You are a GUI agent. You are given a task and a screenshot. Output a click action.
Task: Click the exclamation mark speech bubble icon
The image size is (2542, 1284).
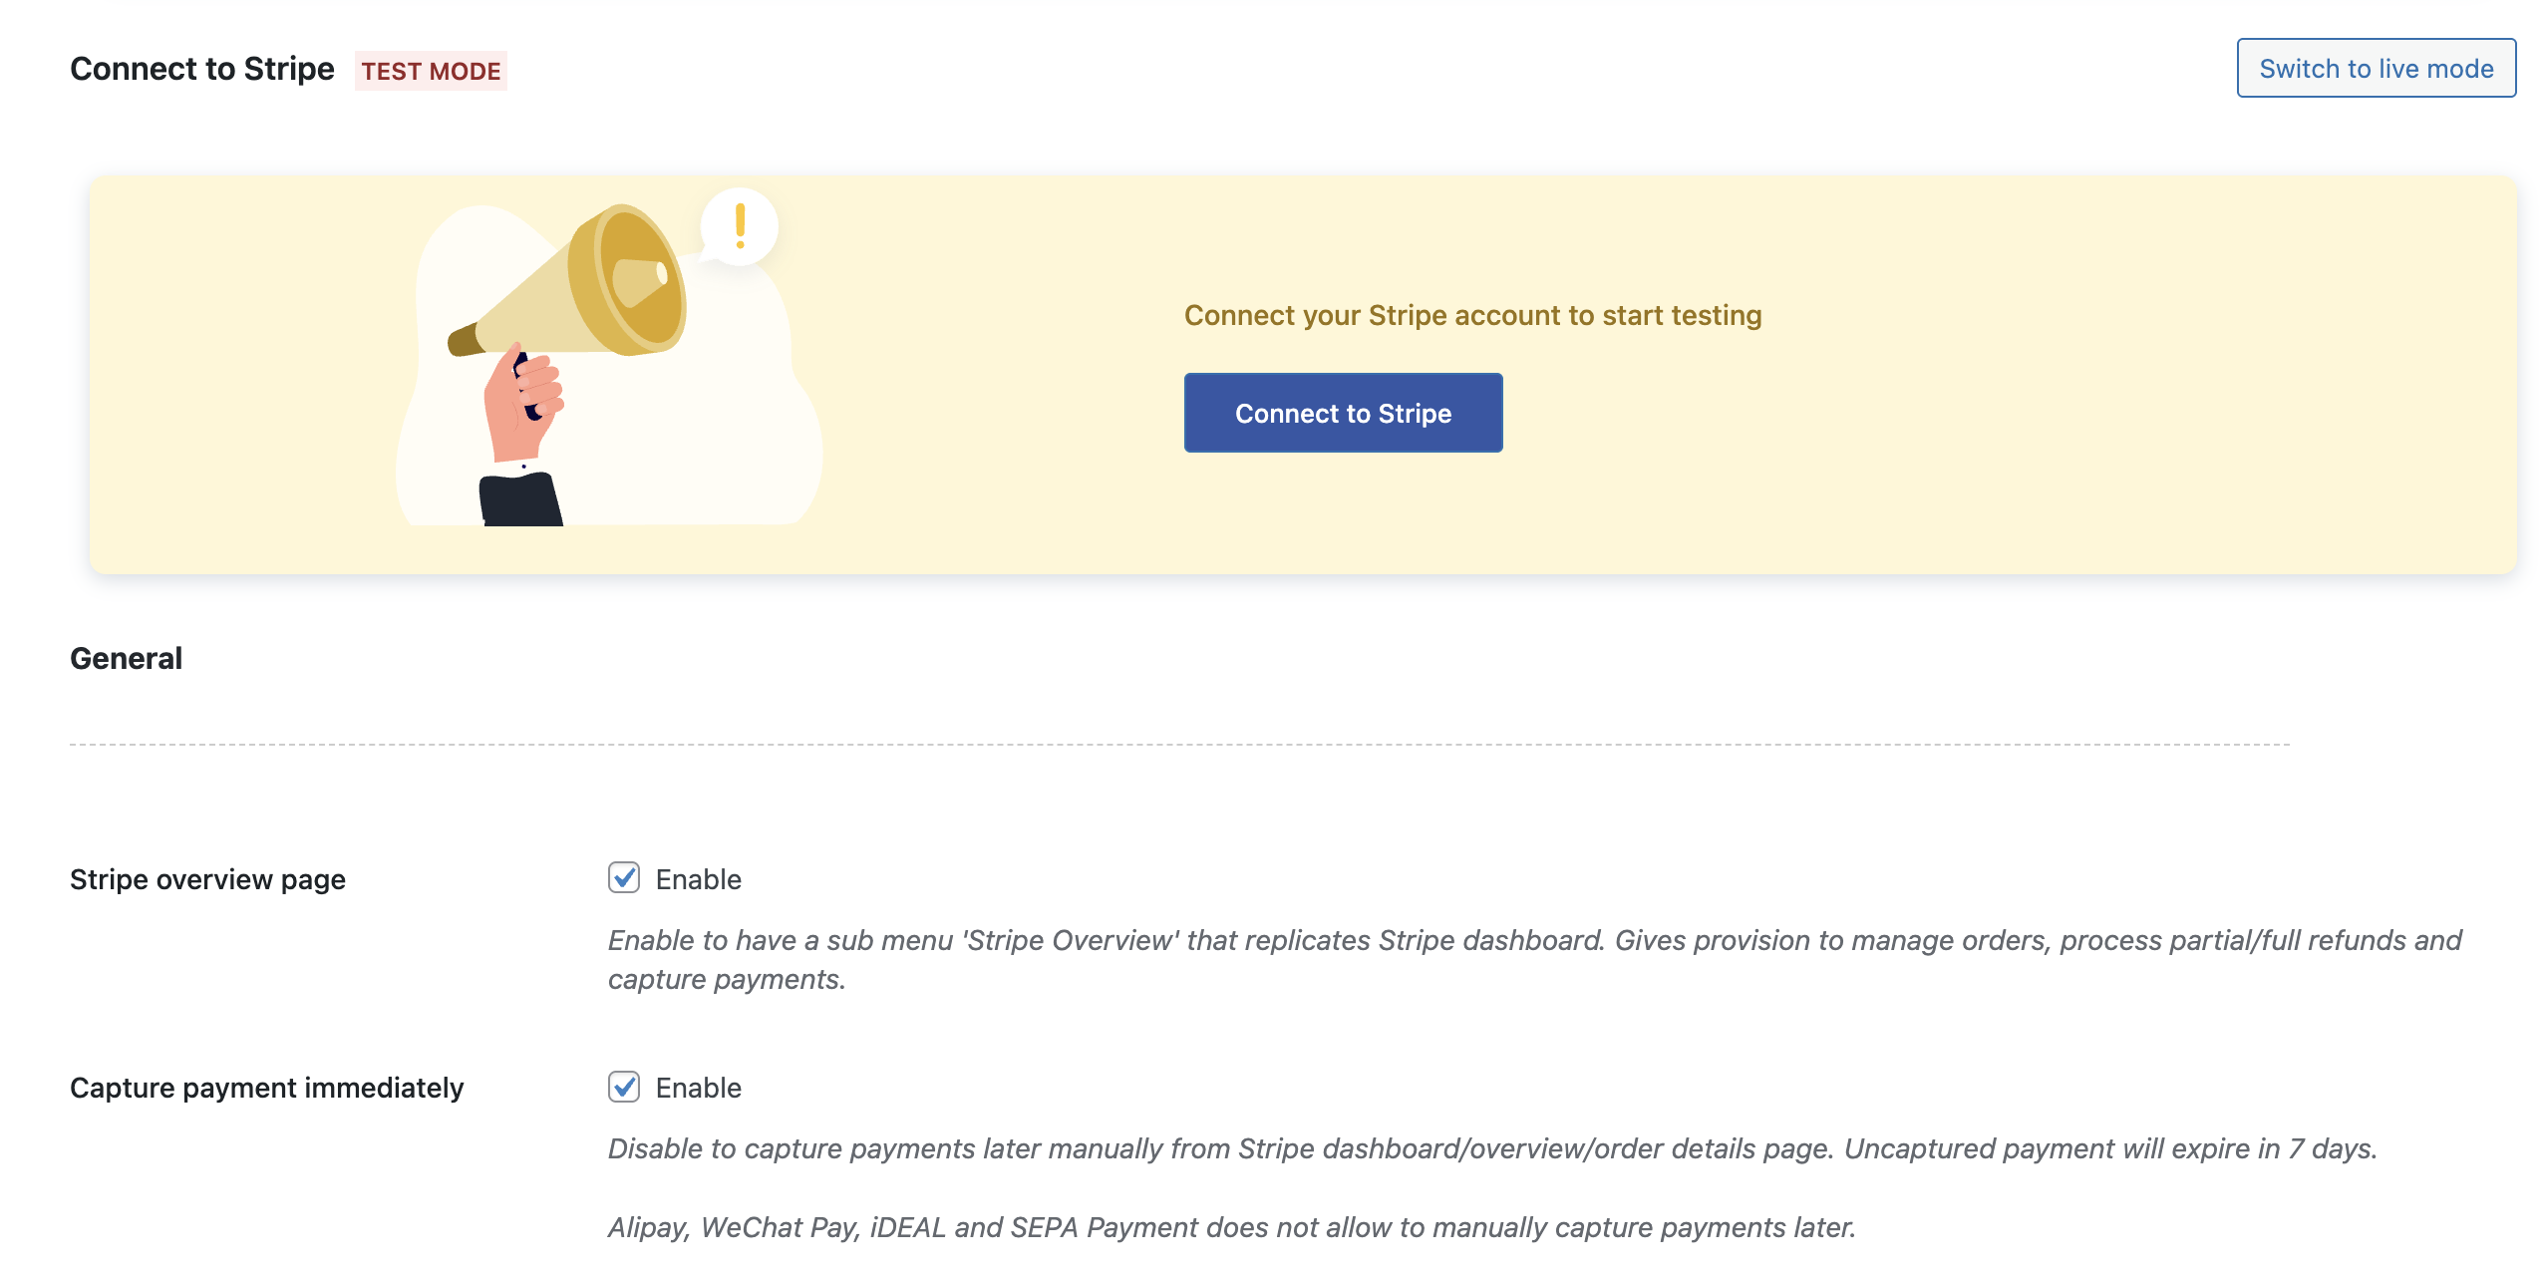pos(739,226)
